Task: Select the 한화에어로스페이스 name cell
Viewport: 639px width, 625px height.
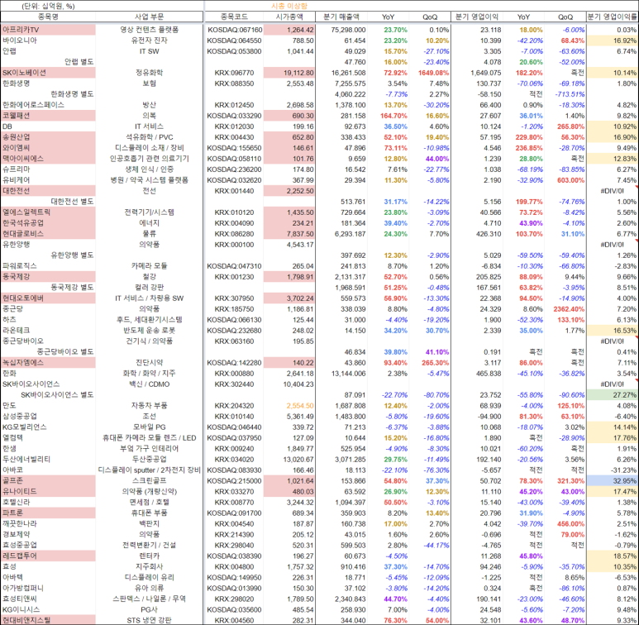Action: (48, 105)
